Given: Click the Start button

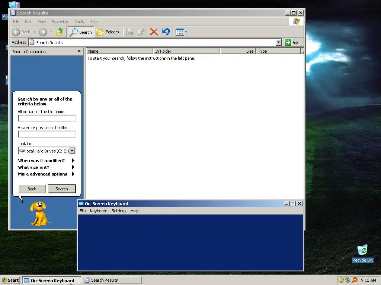Looking at the screenshot, I should 10,280.
